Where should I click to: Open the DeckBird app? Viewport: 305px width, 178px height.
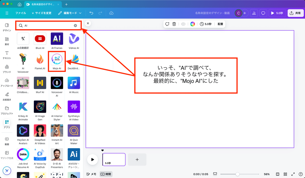(x=74, y=59)
